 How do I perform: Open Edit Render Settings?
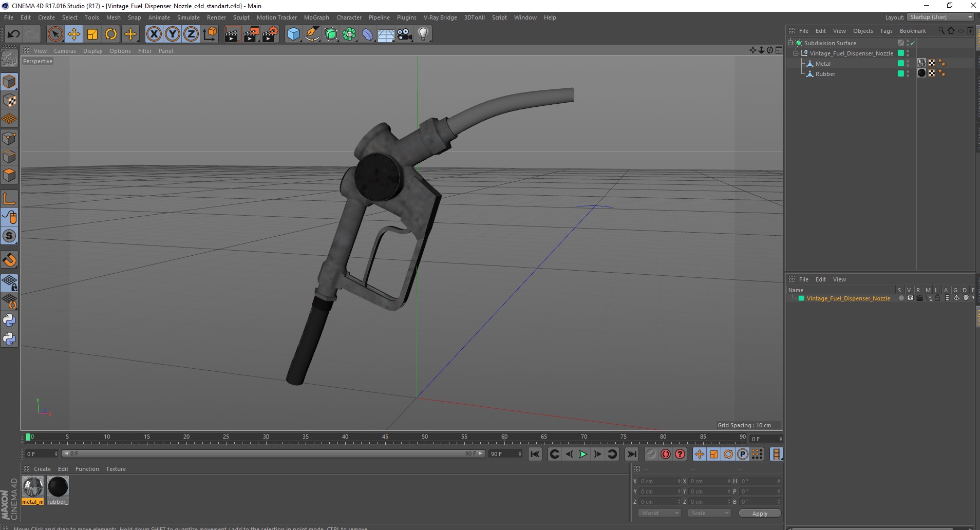click(x=270, y=34)
